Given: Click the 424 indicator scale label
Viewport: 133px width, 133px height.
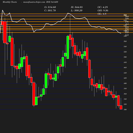Looking at the screenshot, I should pyautogui.click(x=127, y=27).
